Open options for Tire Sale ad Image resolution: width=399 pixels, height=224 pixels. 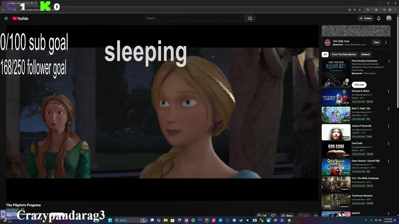[386, 42]
